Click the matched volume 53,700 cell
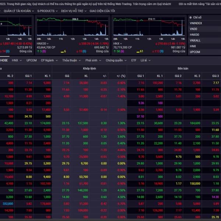This screenshot has width=221, height=221. pos(84,177)
